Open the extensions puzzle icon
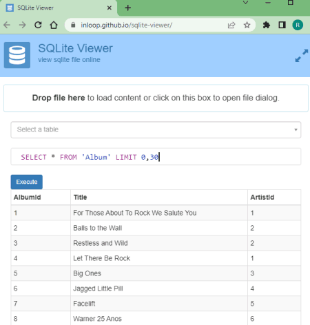This screenshot has width=310, height=325. click(x=267, y=25)
